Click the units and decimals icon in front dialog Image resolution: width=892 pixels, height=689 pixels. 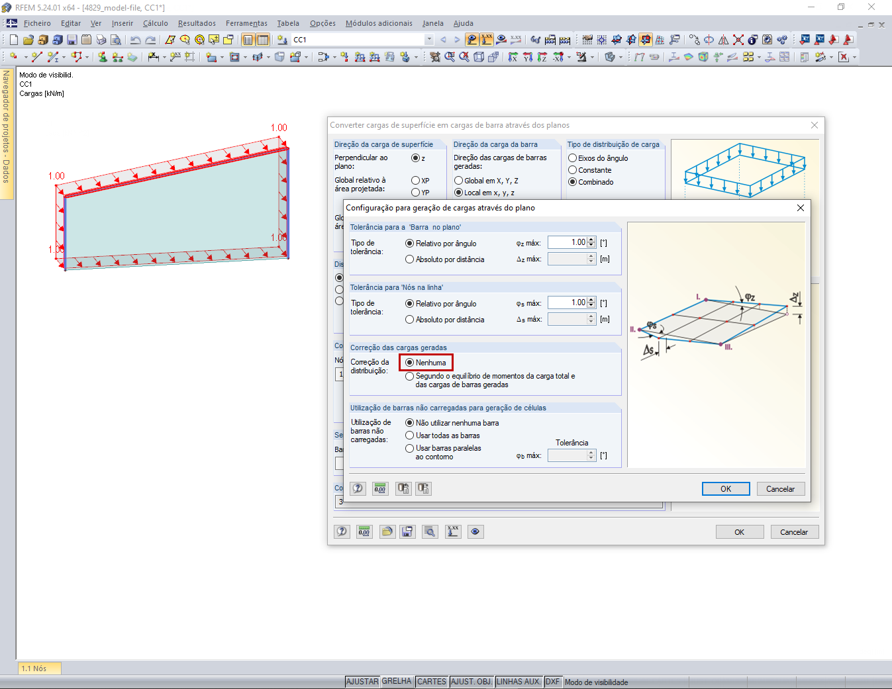click(380, 488)
